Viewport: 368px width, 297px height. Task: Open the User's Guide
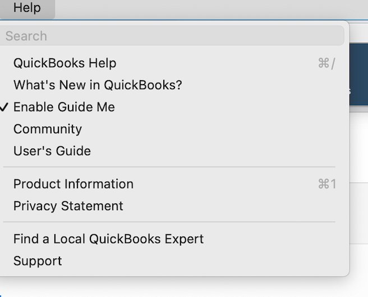point(52,151)
